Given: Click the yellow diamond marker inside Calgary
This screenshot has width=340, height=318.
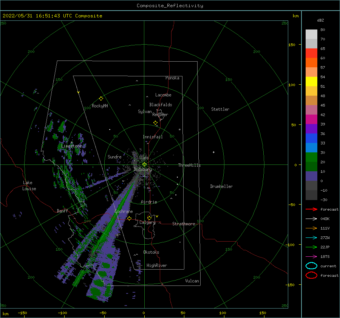Looking at the screenshot, I should [x=149, y=218].
